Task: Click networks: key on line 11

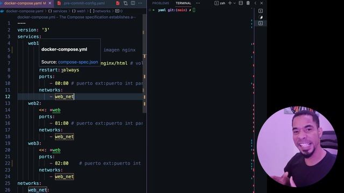Action: tap(51, 90)
